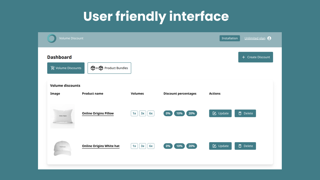Select the shopping cart icon on Volume Discounts
The image size is (320, 180).
[52, 68]
